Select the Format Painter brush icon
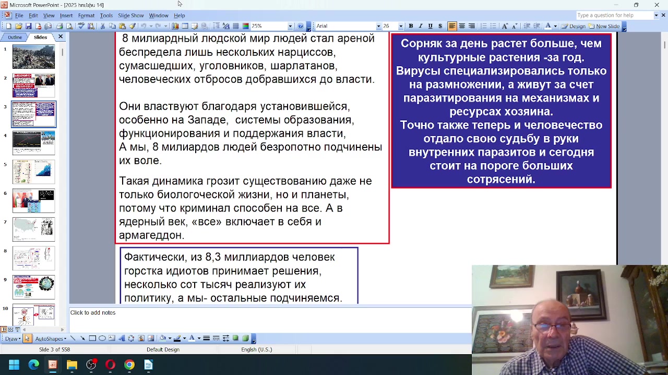 click(133, 26)
